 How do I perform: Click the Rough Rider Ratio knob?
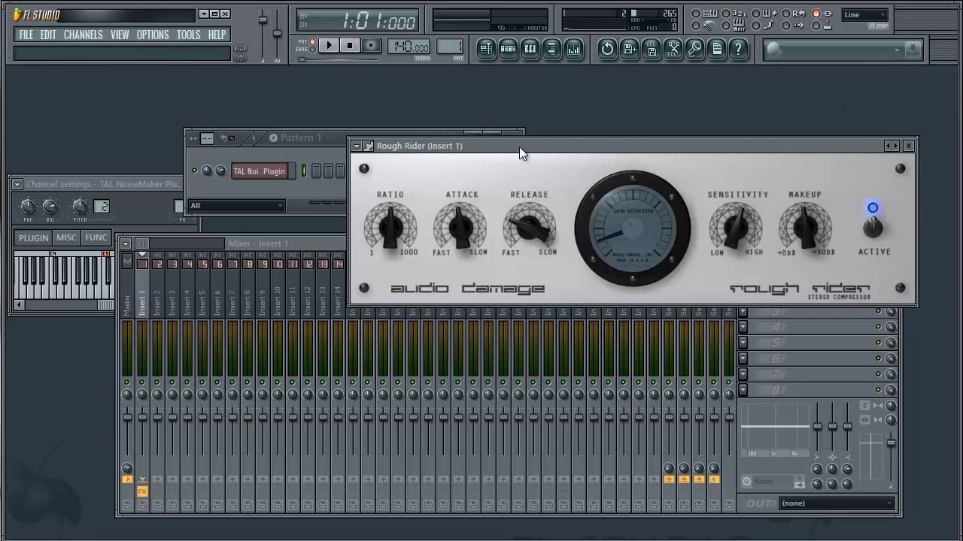[390, 226]
